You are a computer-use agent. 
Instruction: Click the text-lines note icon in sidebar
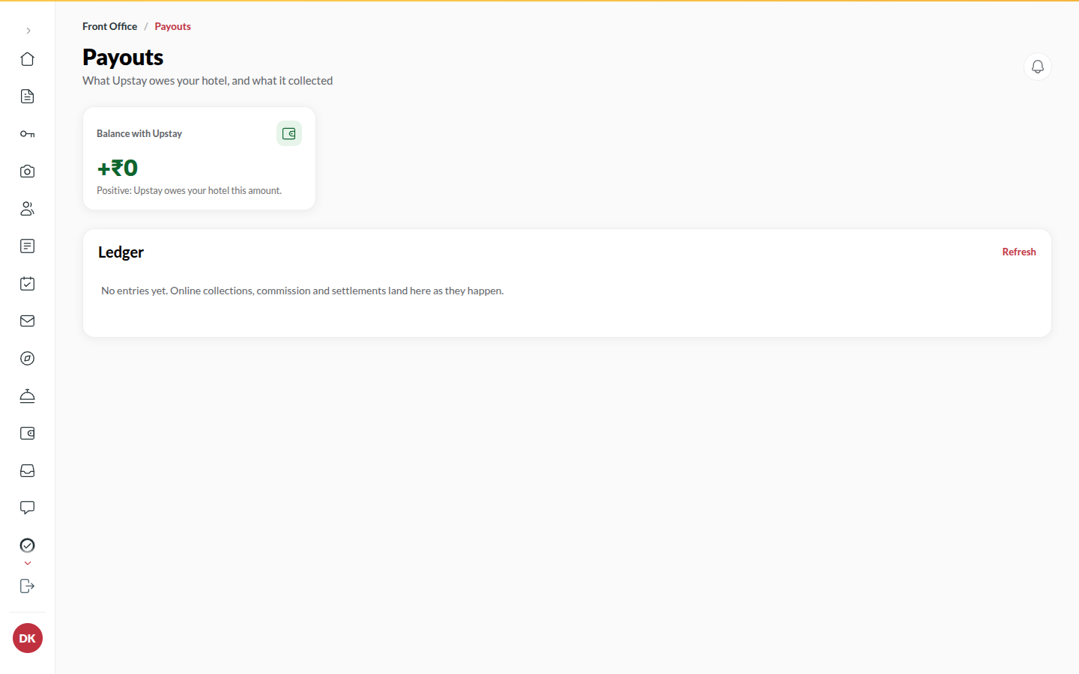tap(28, 246)
